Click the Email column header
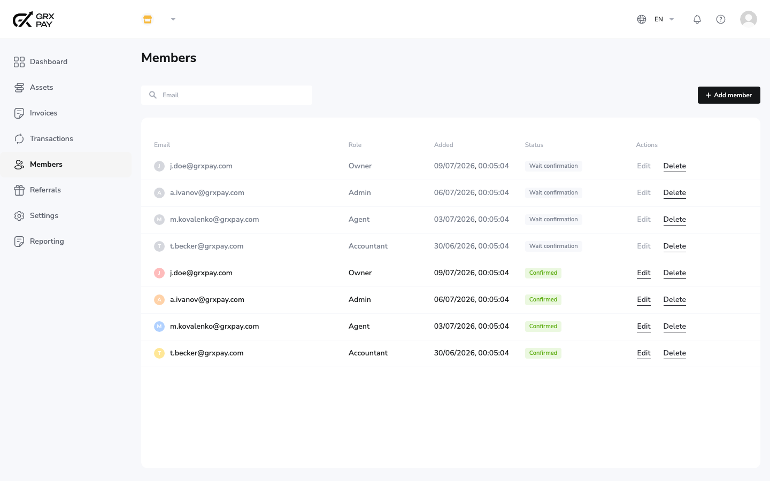This screenshot has width=770, height=481. pyautogui.click(x=162, y=145)
